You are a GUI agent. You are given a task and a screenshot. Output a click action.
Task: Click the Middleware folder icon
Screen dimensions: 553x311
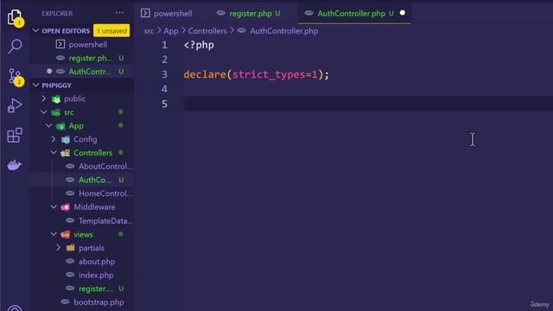(66, 207)
